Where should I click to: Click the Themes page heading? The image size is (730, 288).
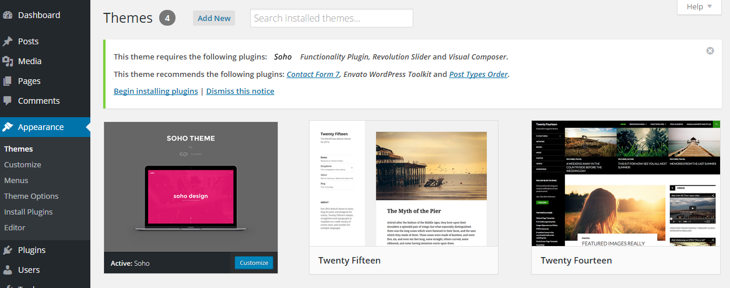point(128,18)
